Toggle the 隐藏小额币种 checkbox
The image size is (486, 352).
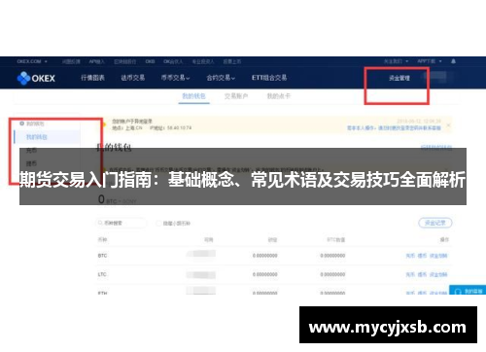pyautogui.click(x=158, y=223)
